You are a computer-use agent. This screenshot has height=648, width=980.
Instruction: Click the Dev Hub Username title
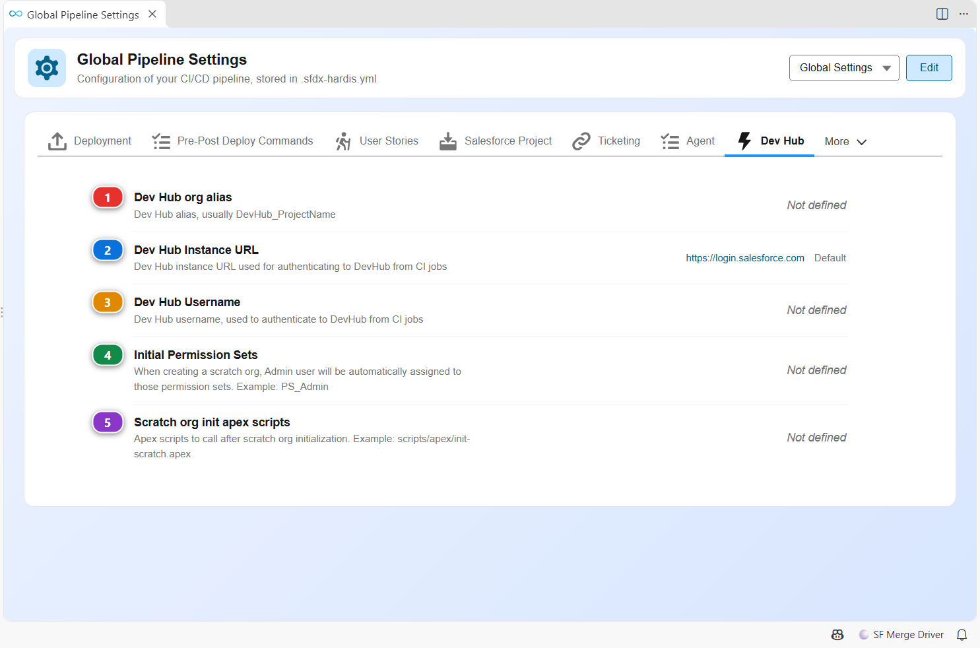[187, 302]
